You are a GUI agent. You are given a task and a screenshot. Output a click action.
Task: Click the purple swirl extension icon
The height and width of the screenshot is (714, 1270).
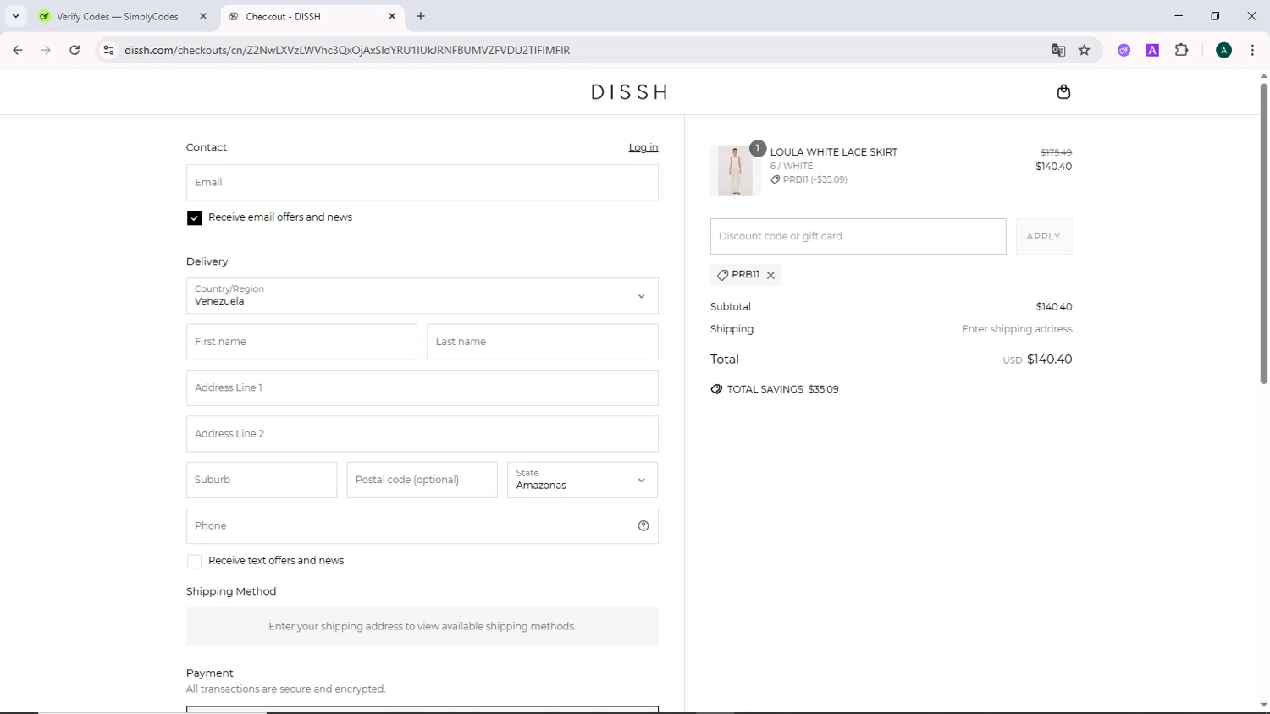point(1124,50)
